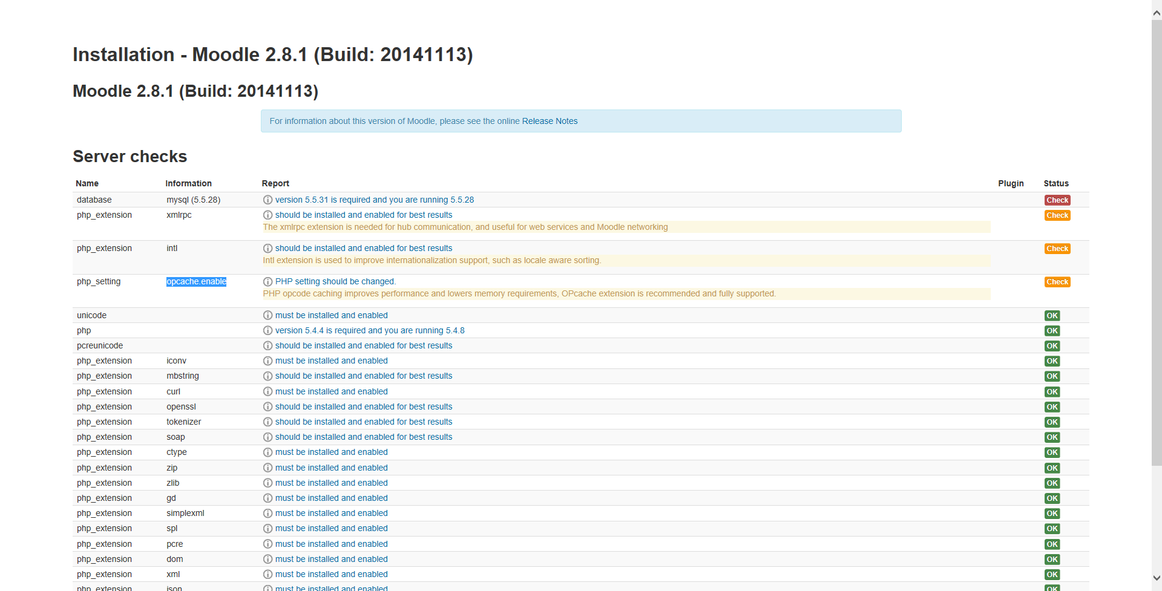Open the Release Notes link

[550, 121]
